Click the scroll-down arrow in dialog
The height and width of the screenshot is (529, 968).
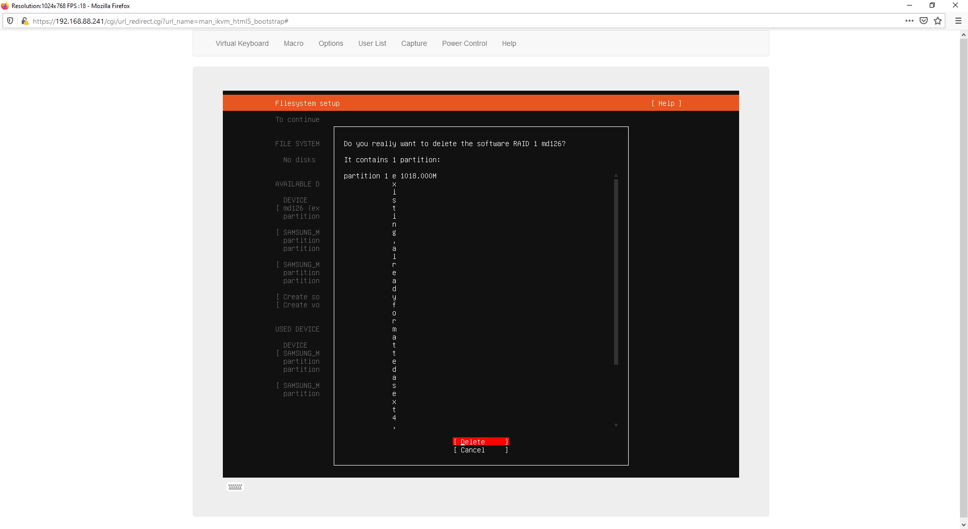point(616,426)
